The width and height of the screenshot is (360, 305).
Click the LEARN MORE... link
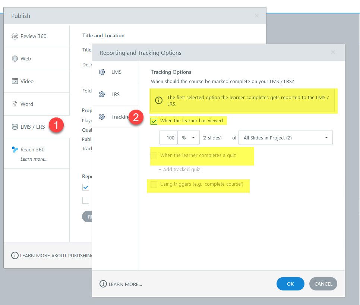(x=125, y=284)
